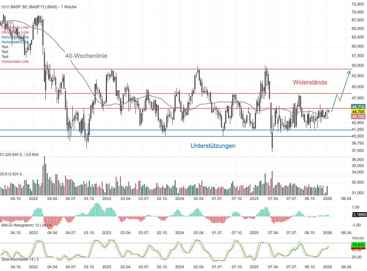Screen dimensions: 367x271
Task: Click the Unterstützungen text annotation
Action: (x=213, y=146)
